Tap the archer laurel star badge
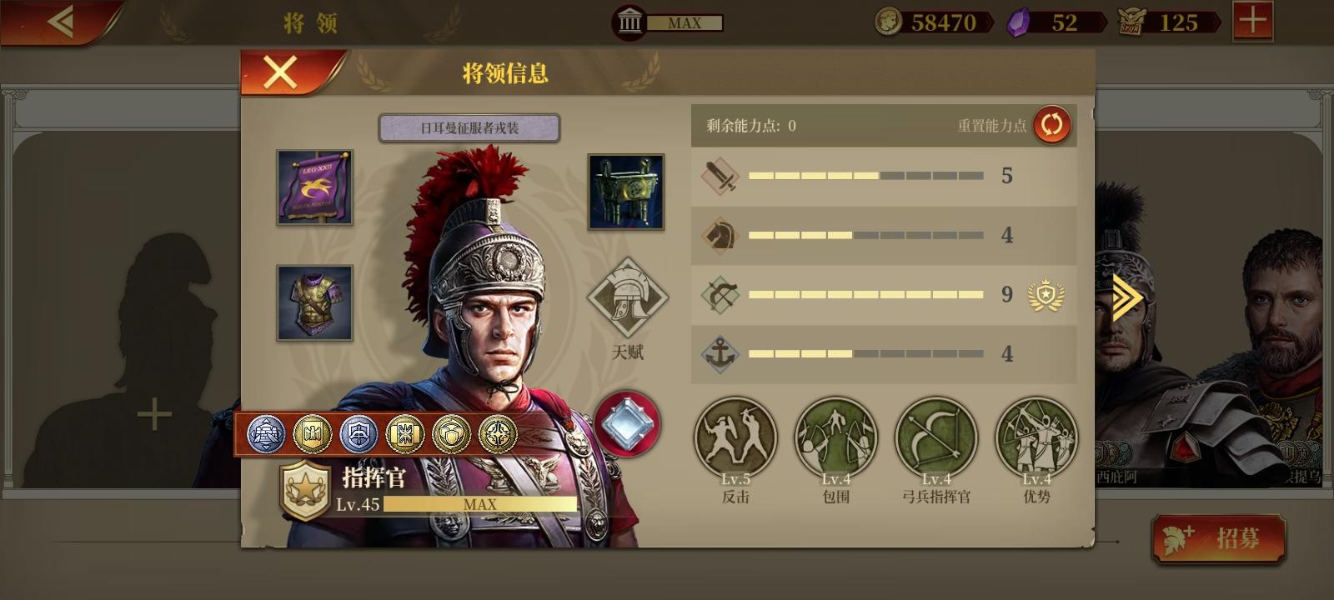This screenshot has height=600, width=1334. pyautogui.click(x=1046, y=295)
